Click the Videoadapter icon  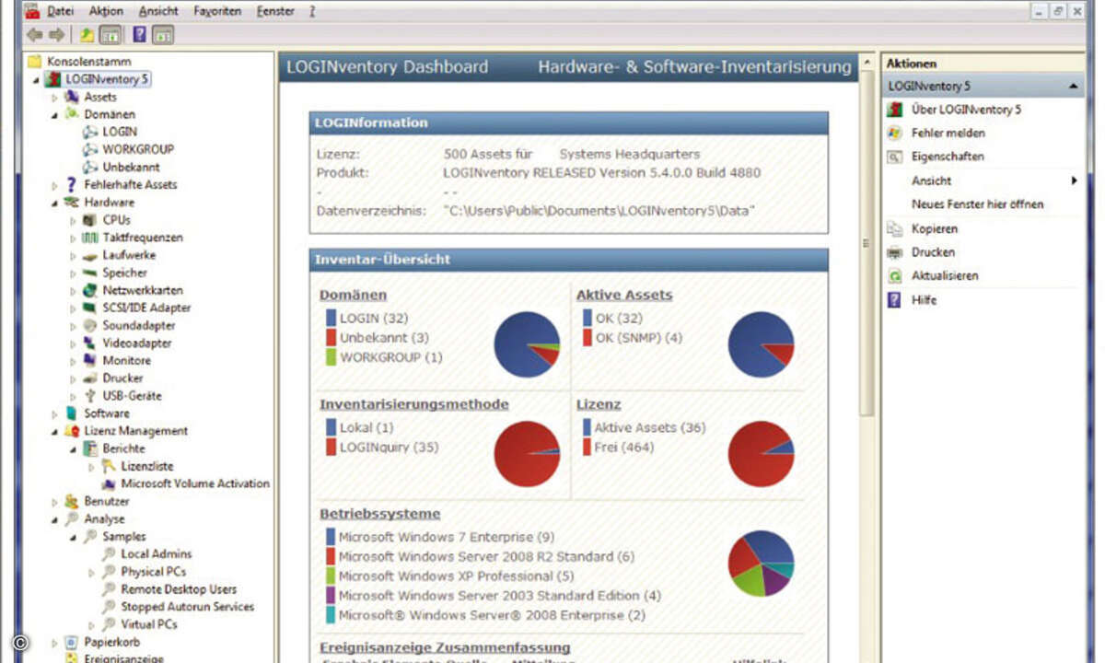[89, 343]
